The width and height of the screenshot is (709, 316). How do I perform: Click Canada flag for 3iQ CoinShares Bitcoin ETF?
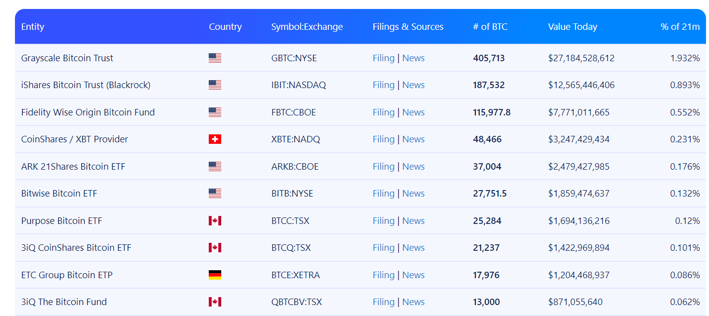pyautogui.click(x=215, y=248)
